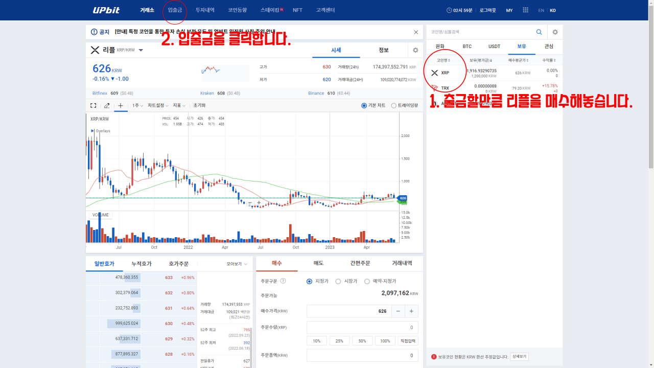
Task: Open NFT in top navigation
Action: click(x=297, y=10)
